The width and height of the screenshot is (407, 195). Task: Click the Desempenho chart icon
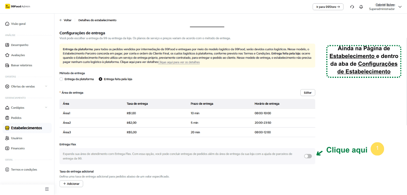[7, 45]
